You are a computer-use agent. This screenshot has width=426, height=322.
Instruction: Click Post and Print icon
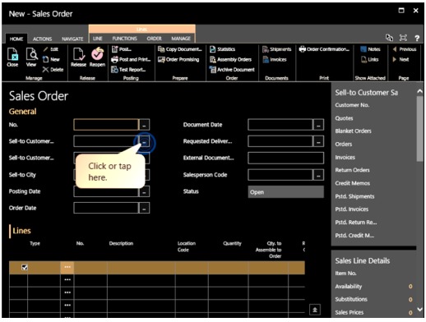coord(114,59)
